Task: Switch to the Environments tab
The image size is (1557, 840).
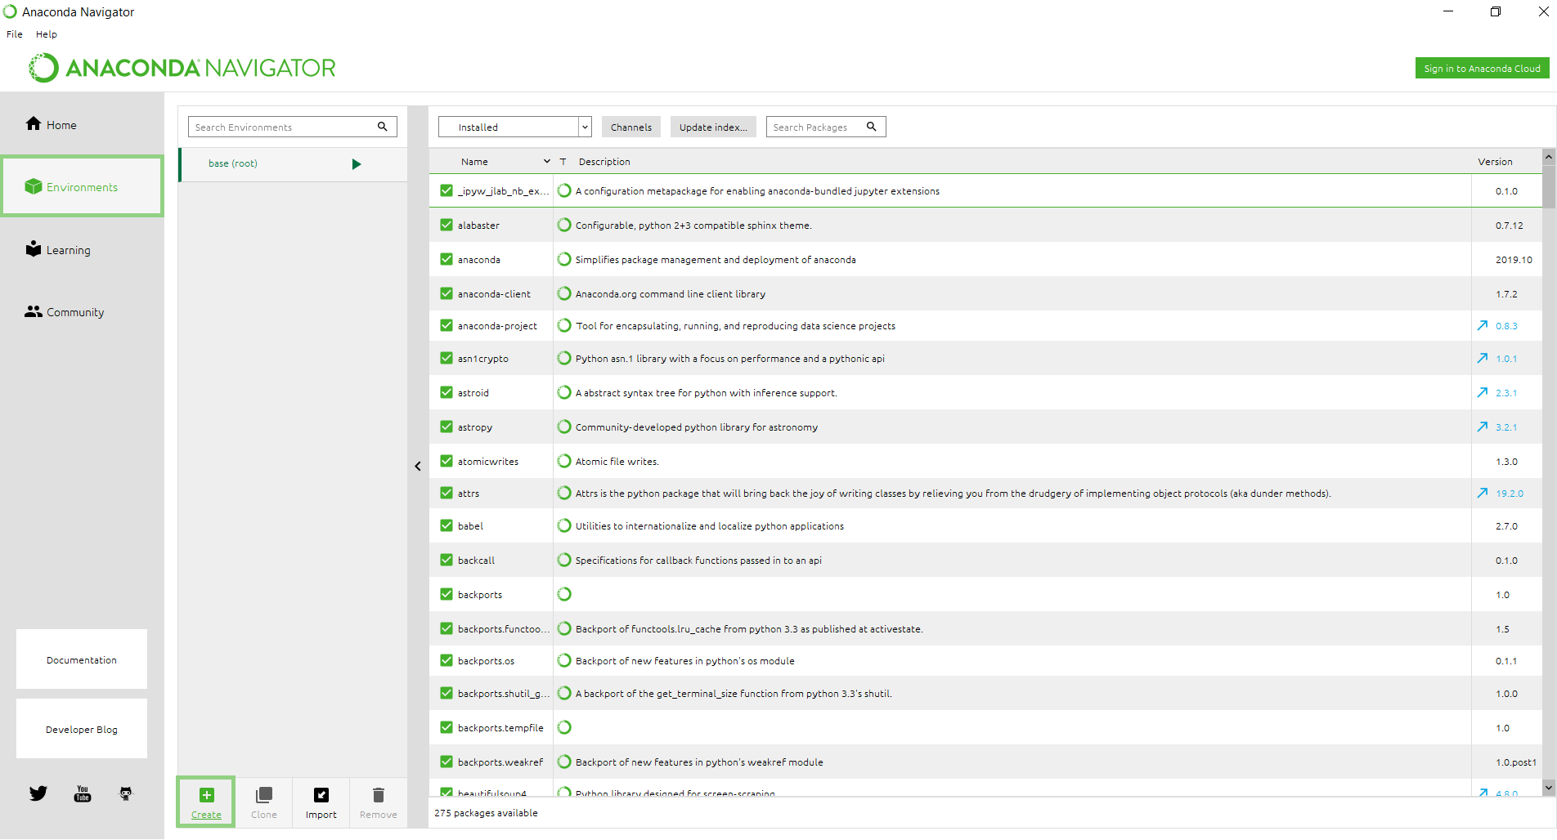Action: point(82,186)
